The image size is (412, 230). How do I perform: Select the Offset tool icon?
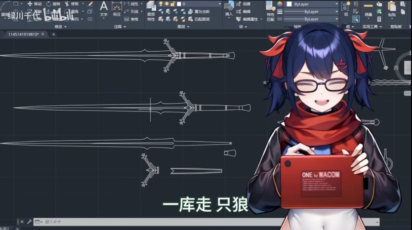coord(90,19)
